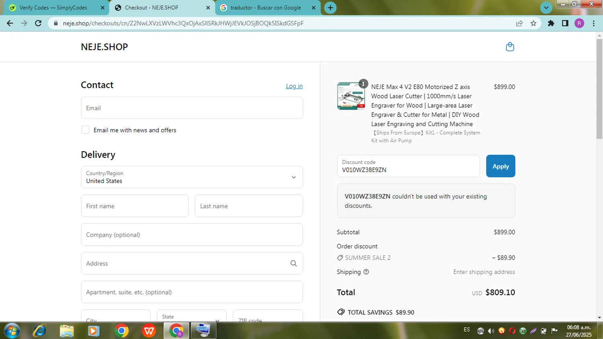Open a new browser tab

click(x=330, y=8)
